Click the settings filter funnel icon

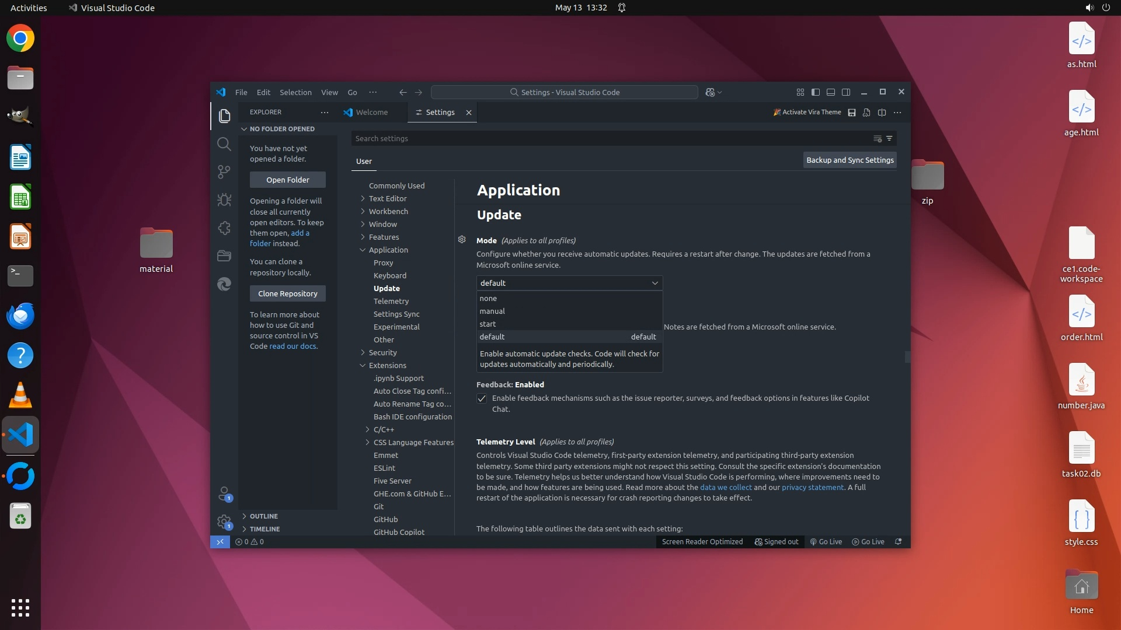point(889,139)
